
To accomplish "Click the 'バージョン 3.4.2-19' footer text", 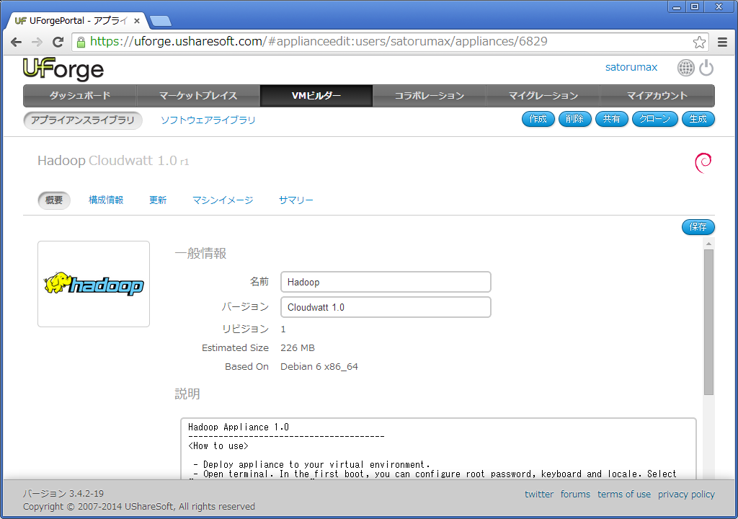I will [x=63, y=494].
